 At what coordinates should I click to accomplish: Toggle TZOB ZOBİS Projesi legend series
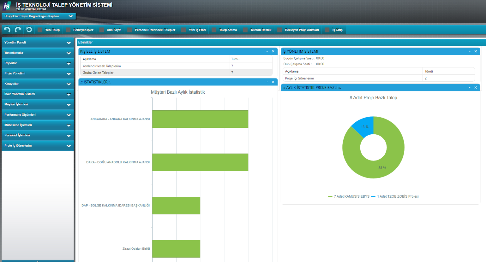395,196
